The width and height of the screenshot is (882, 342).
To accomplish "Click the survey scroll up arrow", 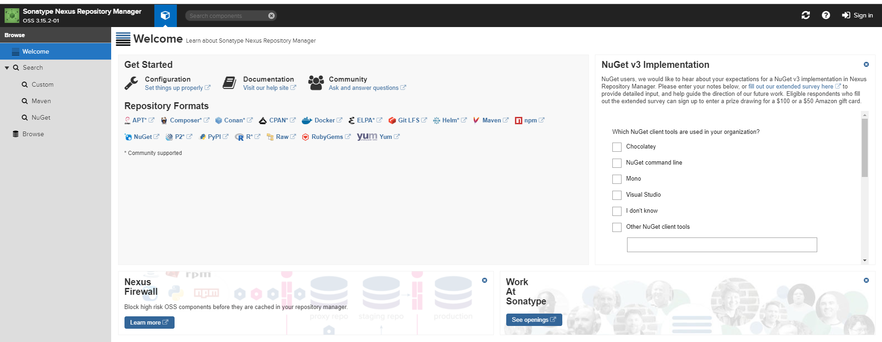I will 865,115.
